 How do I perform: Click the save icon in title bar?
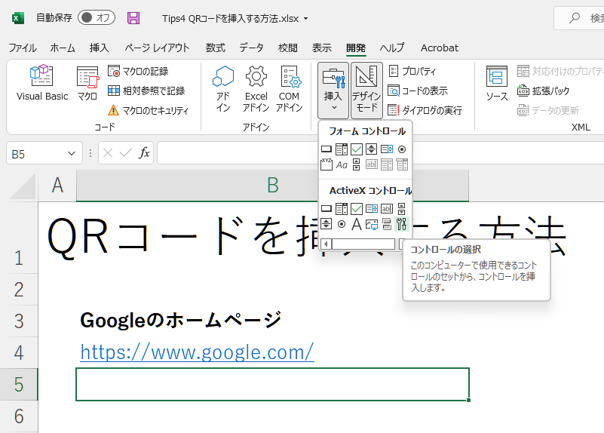tap(133, 18)
